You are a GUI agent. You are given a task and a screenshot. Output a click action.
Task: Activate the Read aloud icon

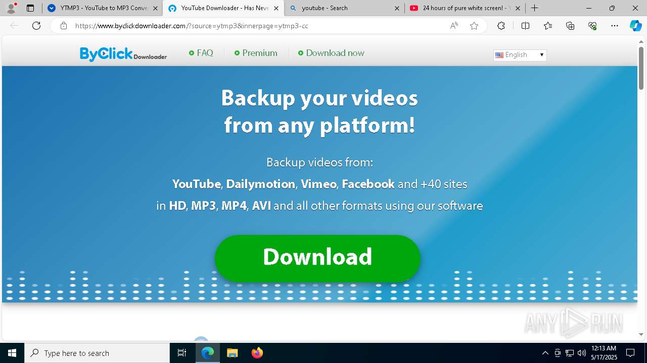click(x=454, y=26)
